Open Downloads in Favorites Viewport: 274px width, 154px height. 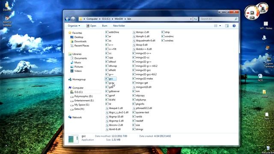tap(78, 41)
